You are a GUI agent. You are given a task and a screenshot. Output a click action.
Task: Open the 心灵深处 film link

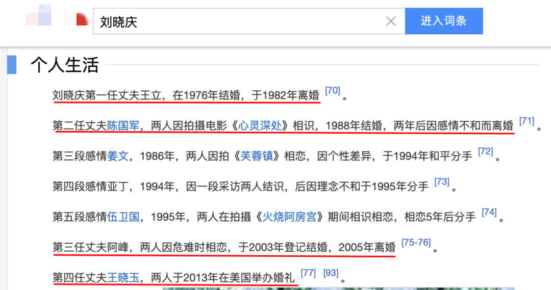[260, 126]
